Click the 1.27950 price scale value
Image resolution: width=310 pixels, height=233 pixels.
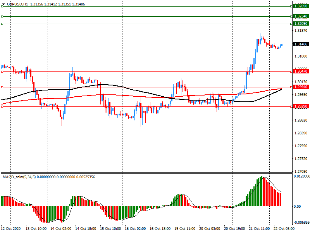click(301, 146)
